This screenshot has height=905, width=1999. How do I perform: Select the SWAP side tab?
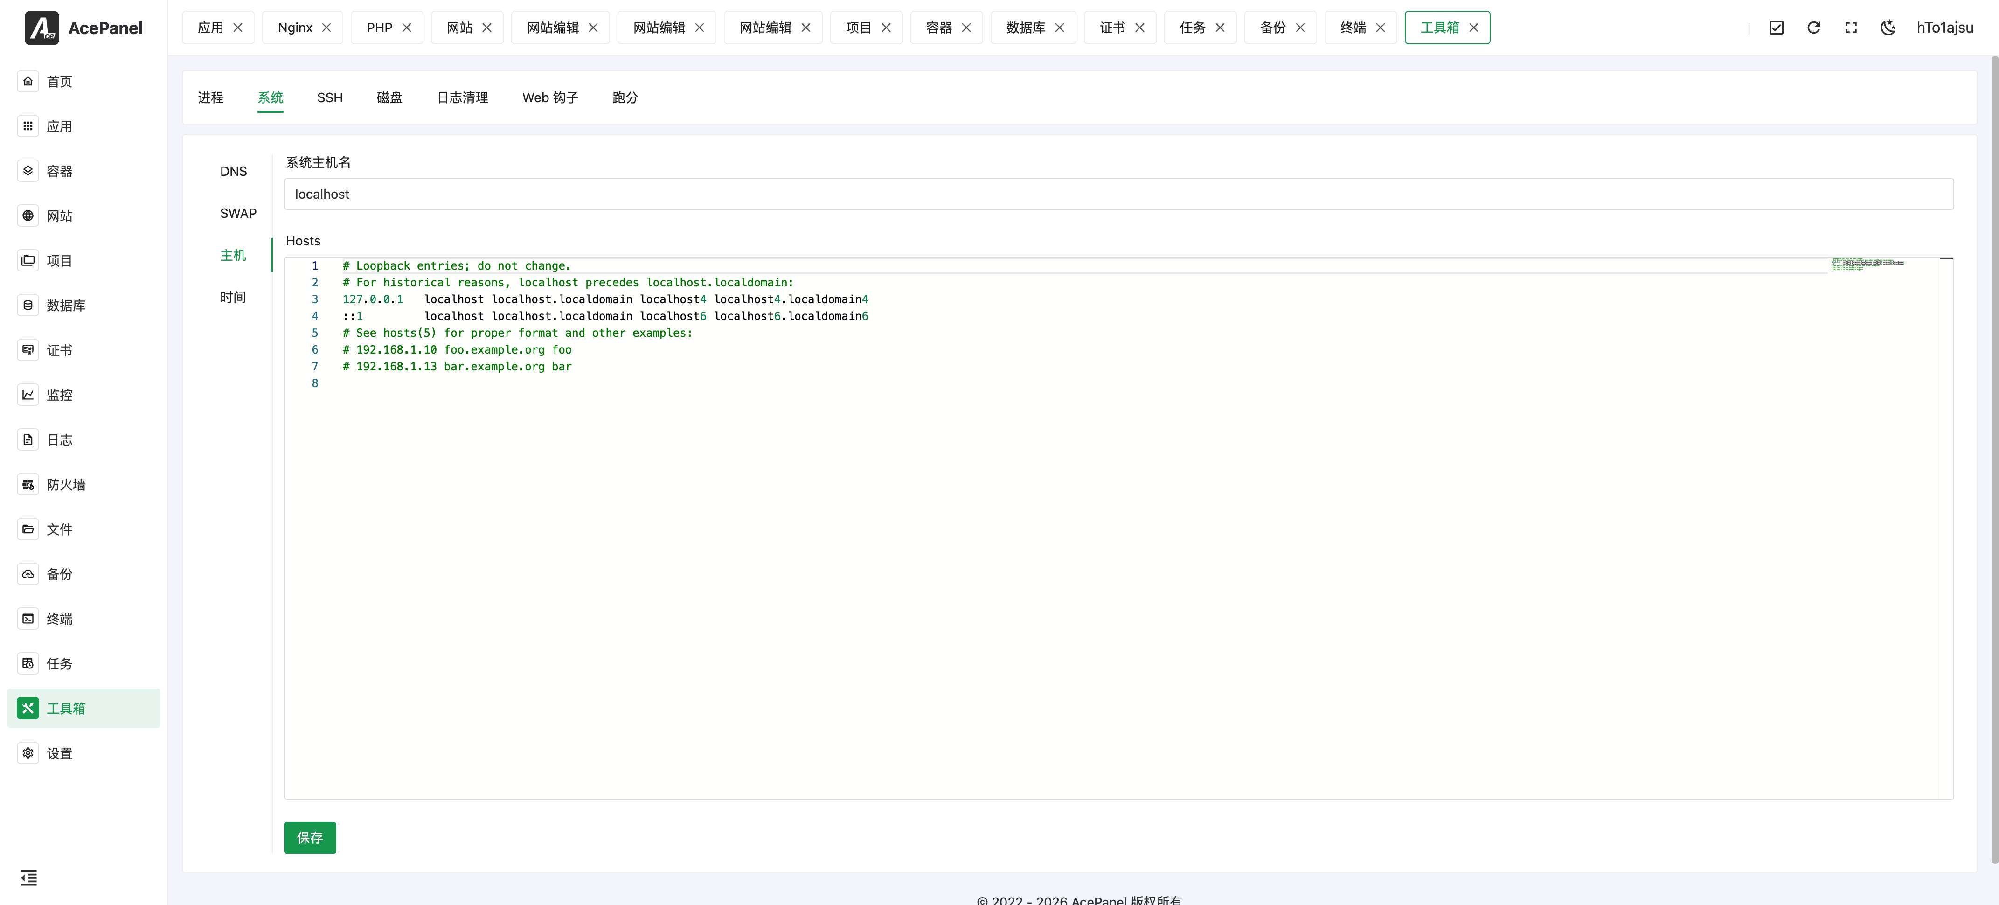coord(238,214)
